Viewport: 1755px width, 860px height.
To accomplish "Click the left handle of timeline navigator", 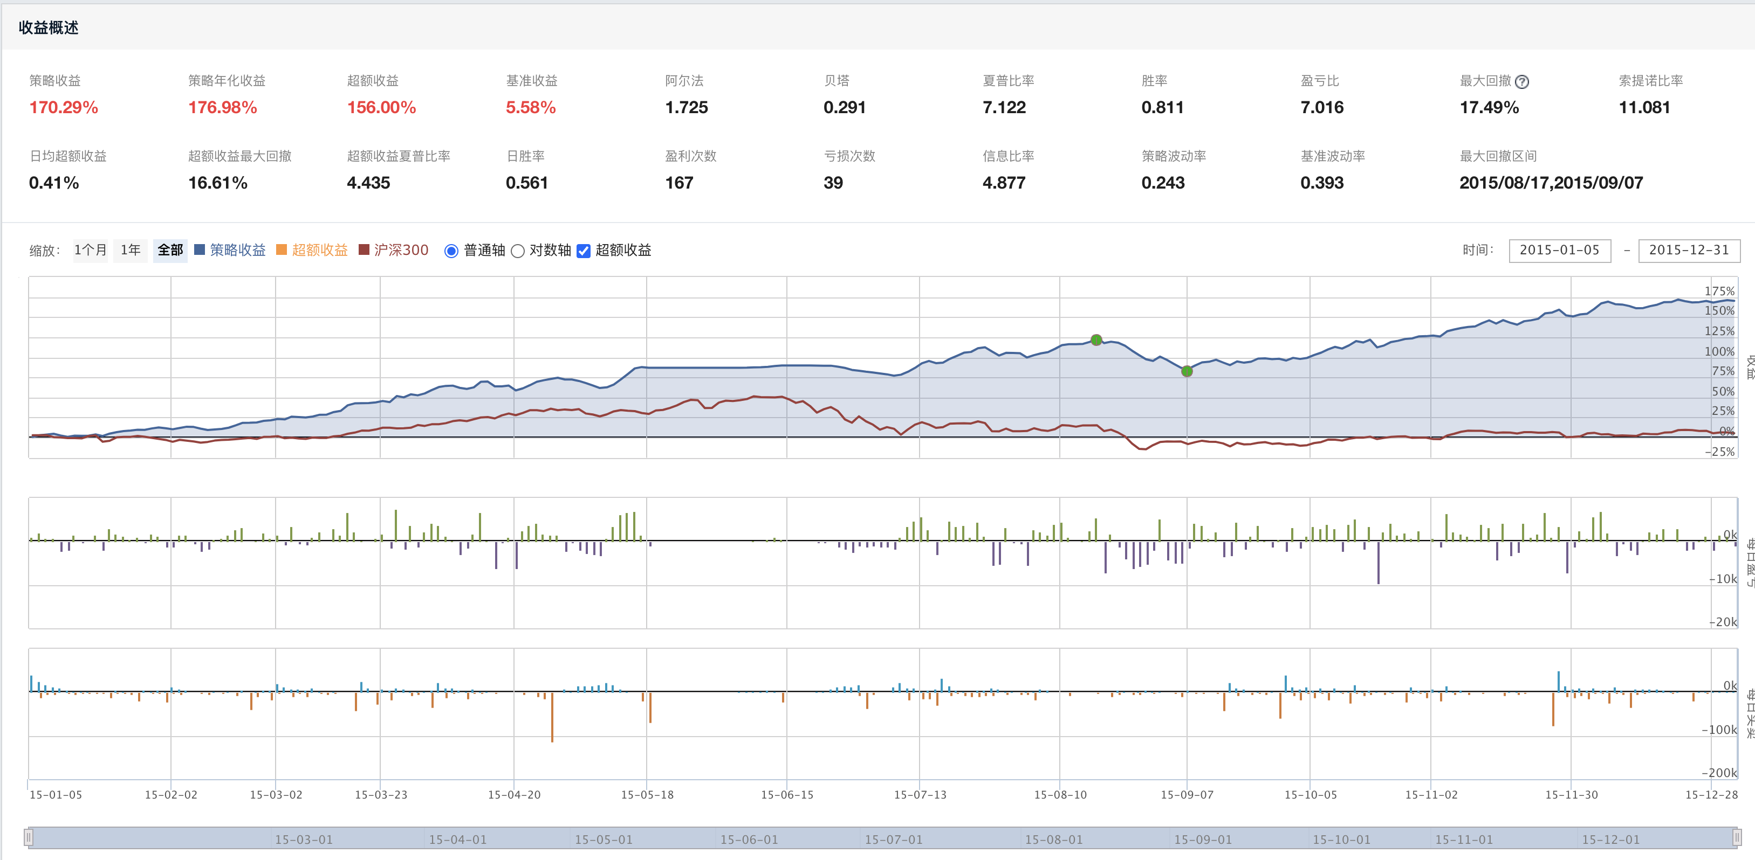I will pos(29,837).
